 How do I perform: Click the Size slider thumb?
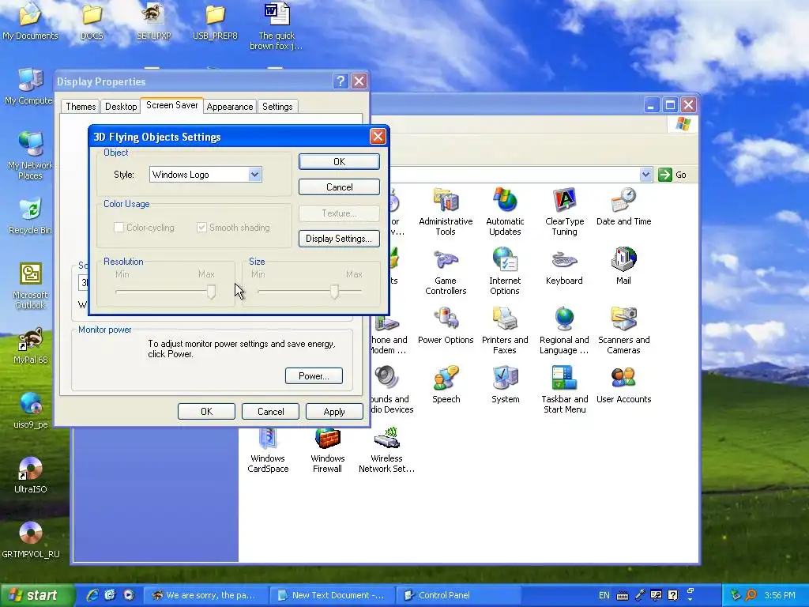[334, 292]
